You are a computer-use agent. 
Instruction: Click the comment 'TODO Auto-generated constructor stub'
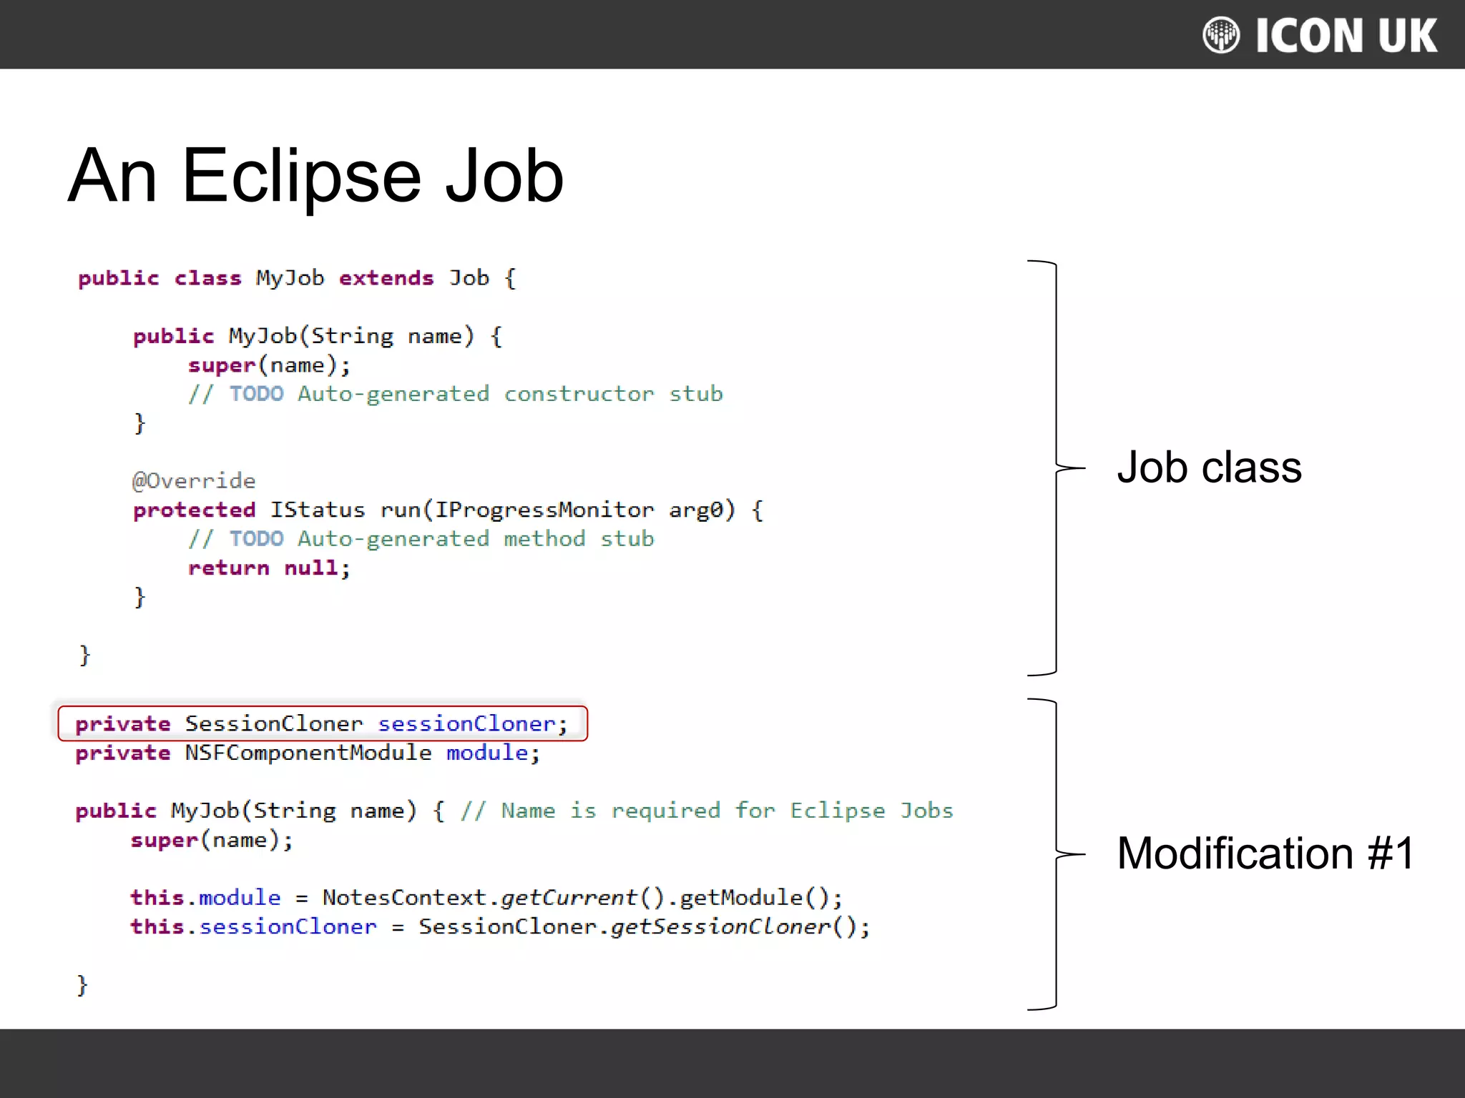pyautogui.click(x=456, y=394)
